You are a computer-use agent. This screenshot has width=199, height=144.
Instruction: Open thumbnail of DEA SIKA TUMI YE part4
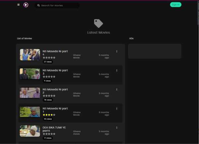pos(30,131)
